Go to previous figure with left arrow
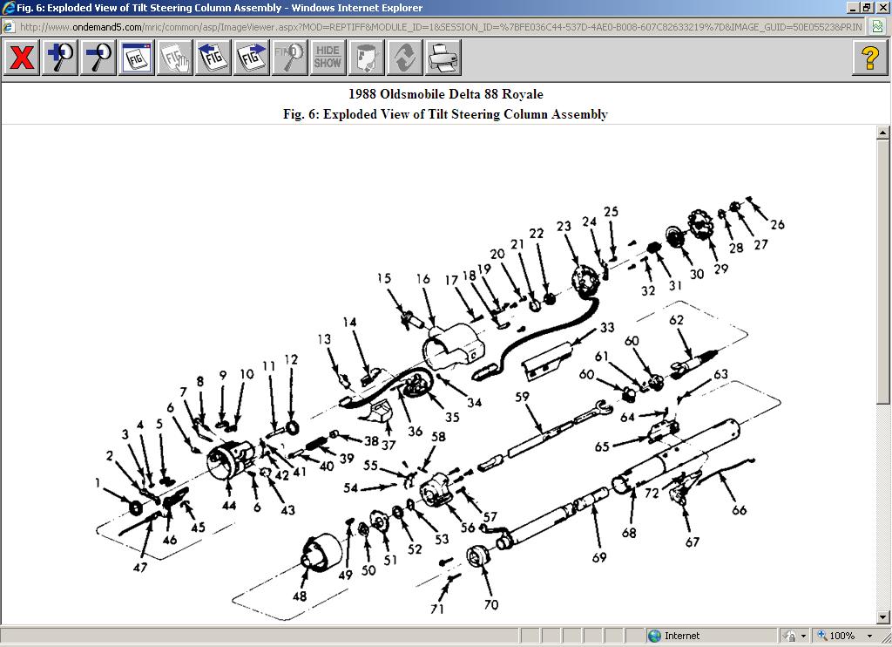This screenshot has width=892, height=647. click(x=213, y=57)
